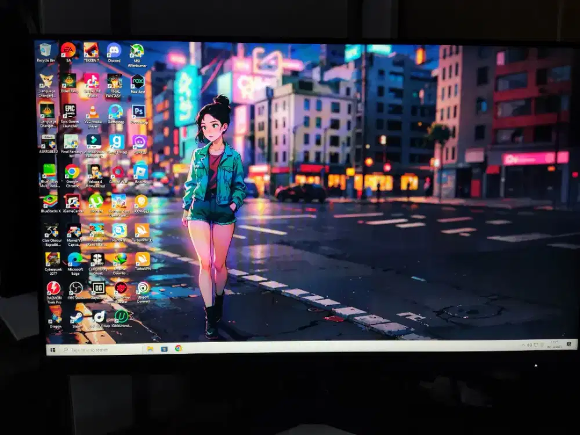
Task: Select the DAEMON Tools Pro icon
Action: [53, 288]
